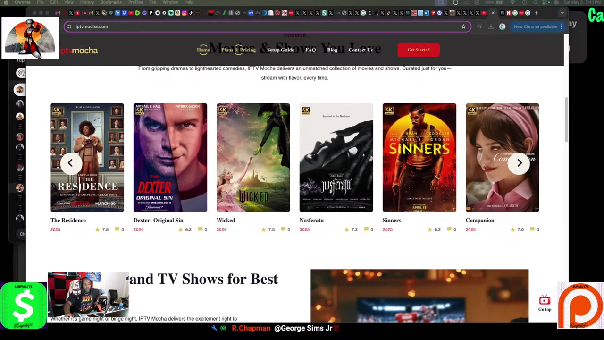
Task: Open the macOS Profiles menu
Action: pyautogui.click(x=135, y=2)
